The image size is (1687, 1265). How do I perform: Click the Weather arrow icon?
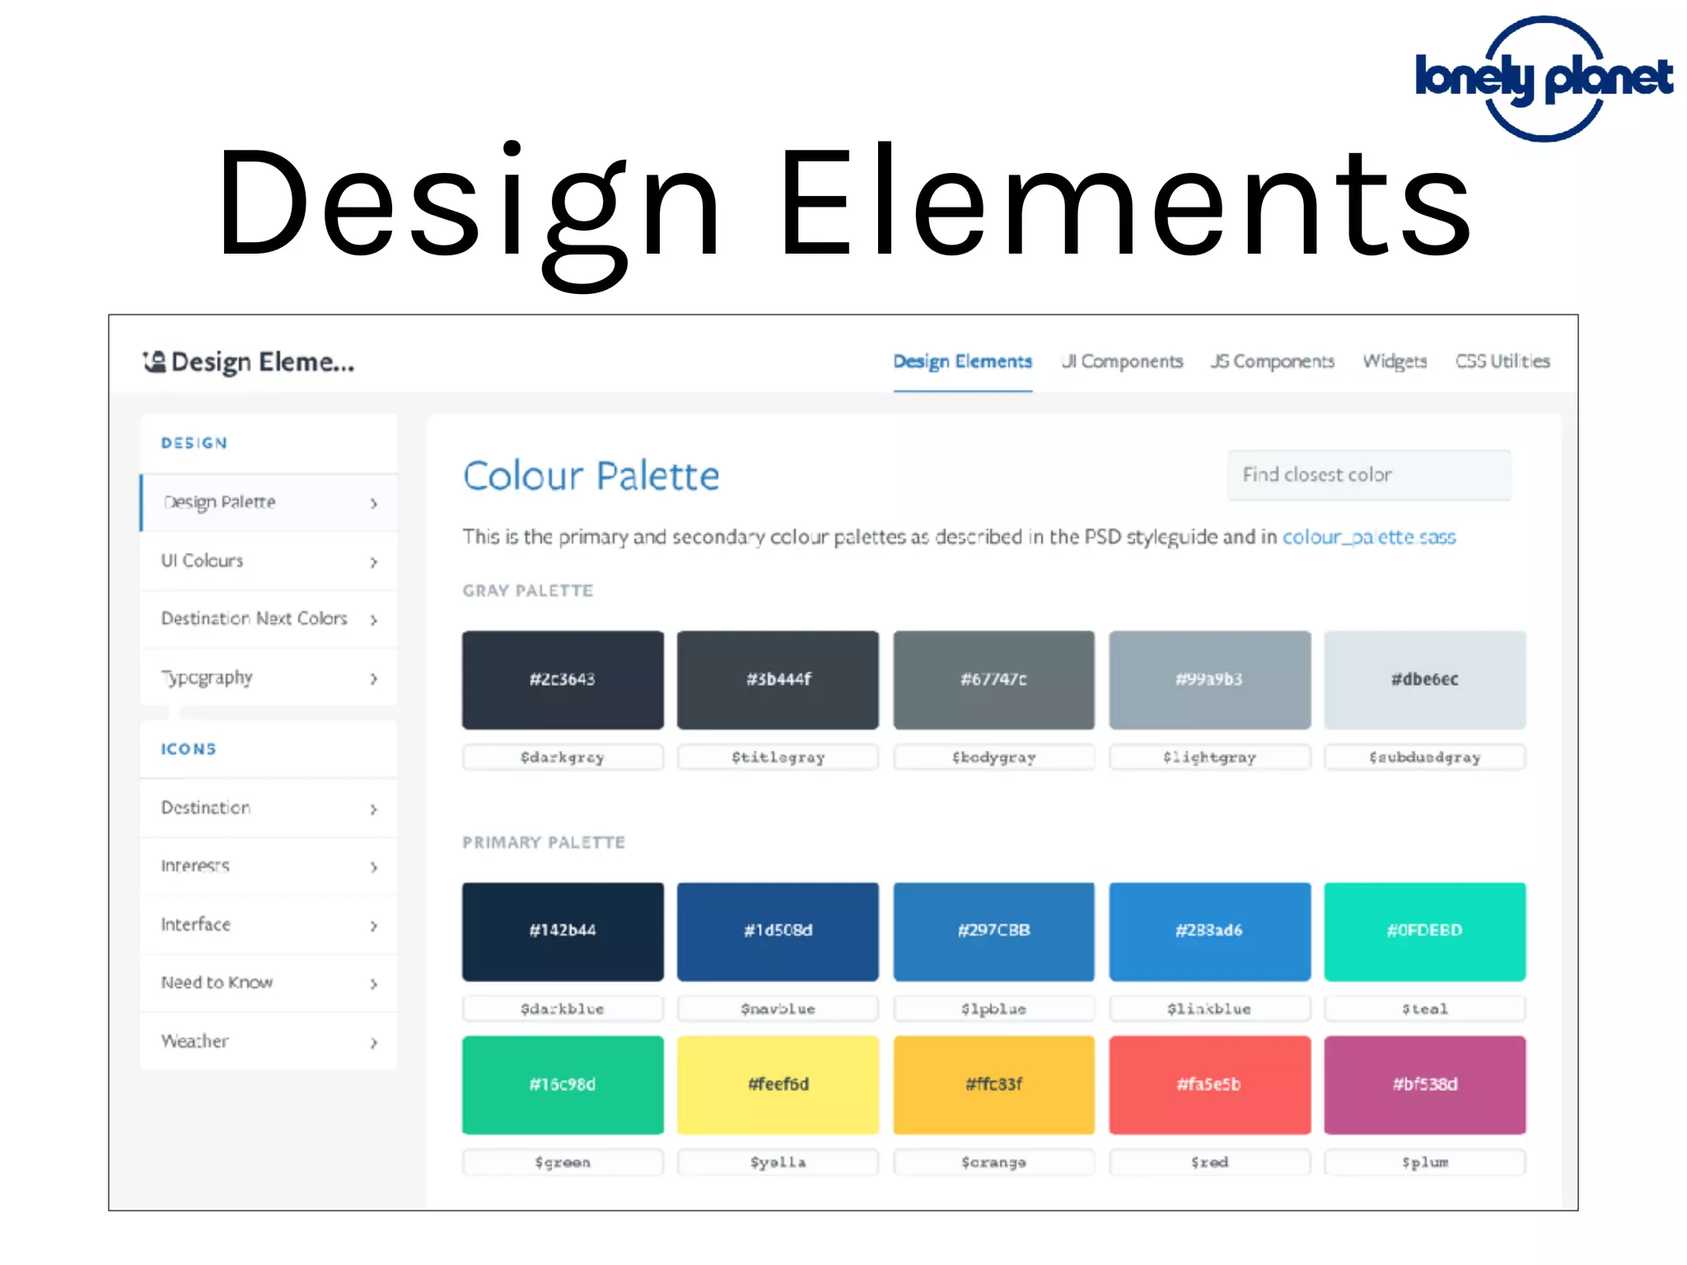pos(374,1043)
